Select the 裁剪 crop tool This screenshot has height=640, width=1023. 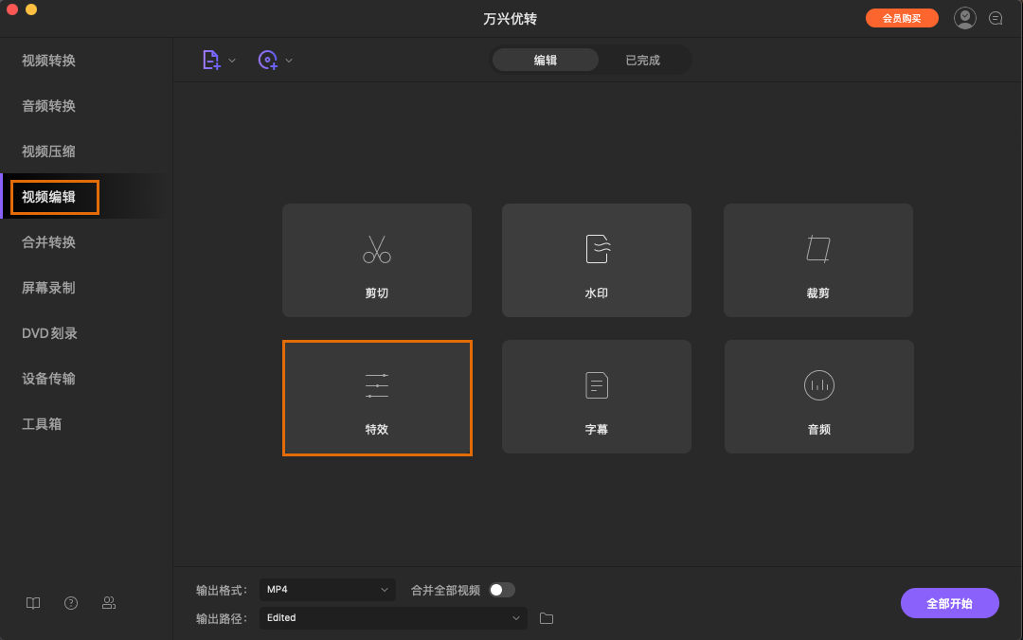tap(817, 260)
